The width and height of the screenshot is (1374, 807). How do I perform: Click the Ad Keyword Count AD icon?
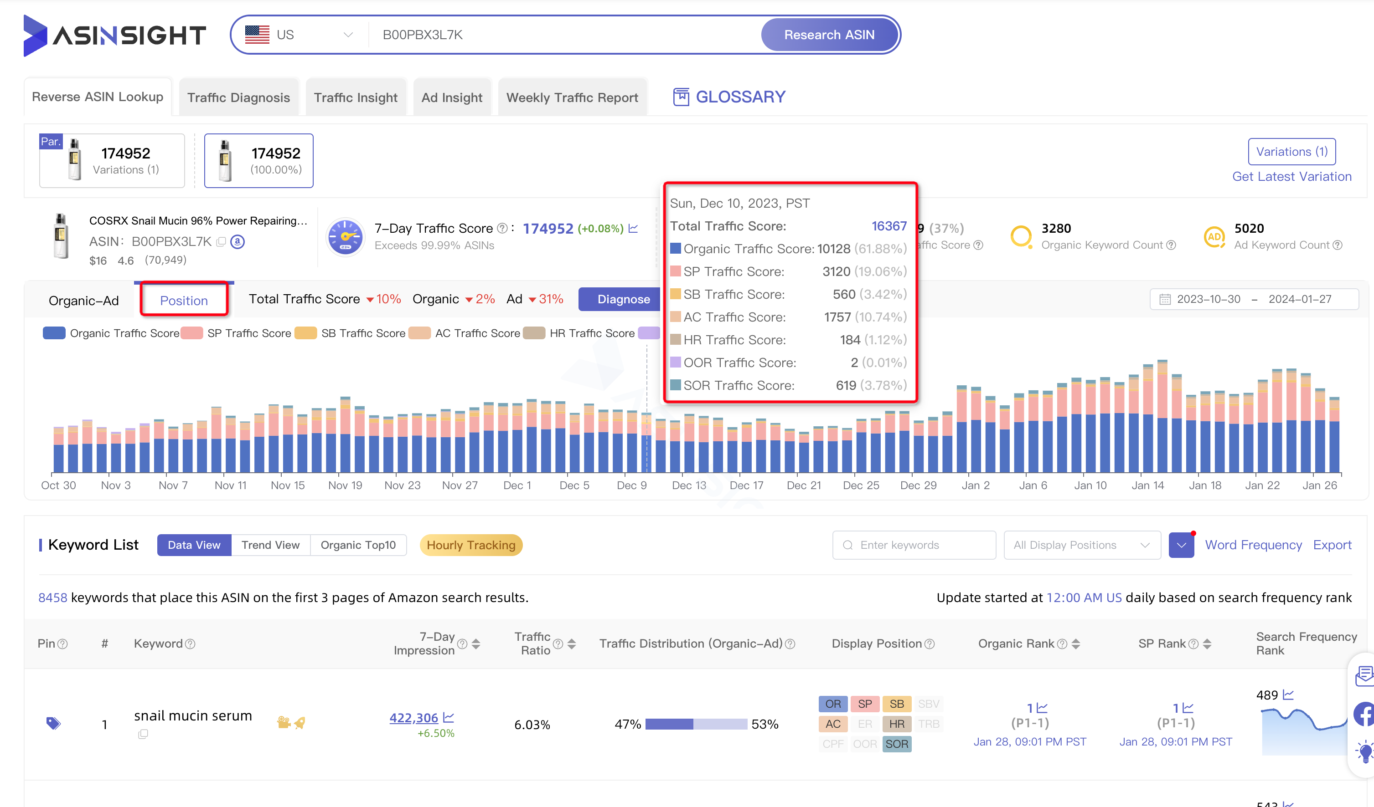point(1215,236)
